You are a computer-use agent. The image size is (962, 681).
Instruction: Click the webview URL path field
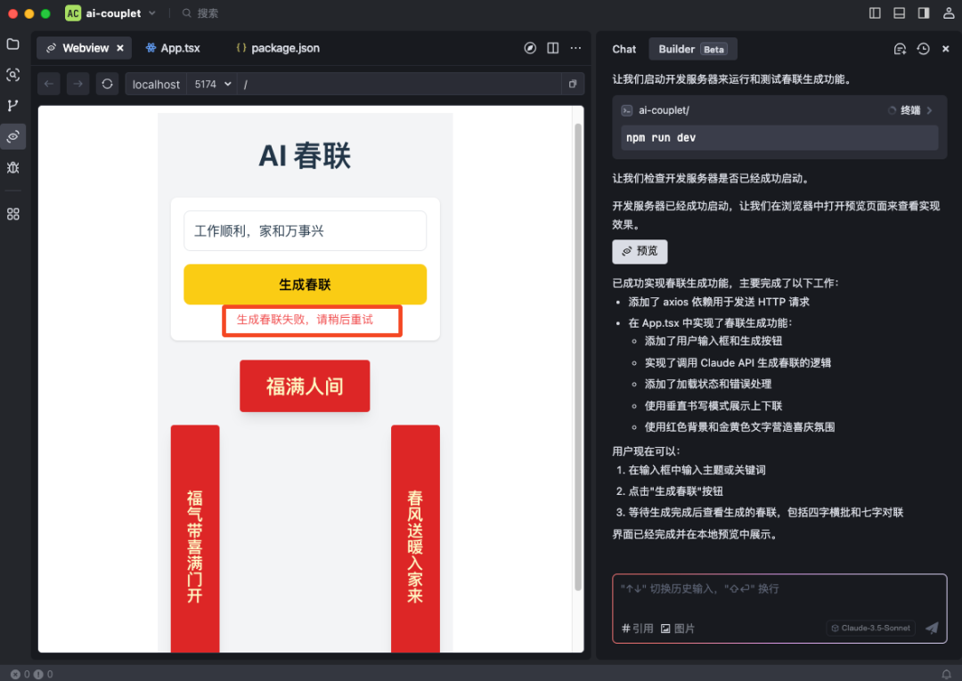pos(399,84)
